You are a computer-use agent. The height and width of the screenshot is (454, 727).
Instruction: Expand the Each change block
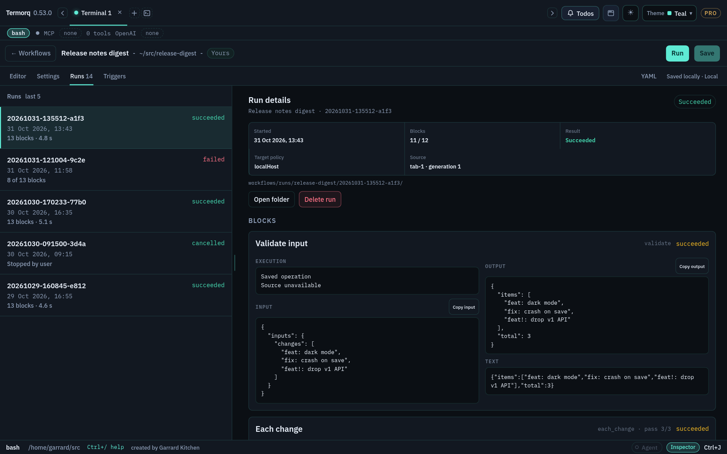click(x=482, y=429)
